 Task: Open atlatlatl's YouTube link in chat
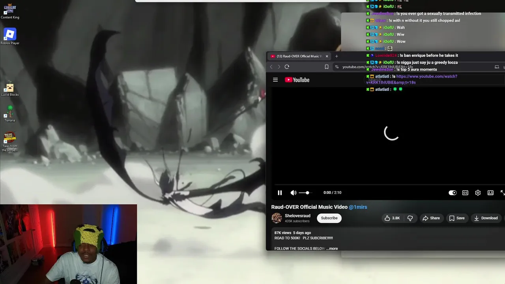(x=411, y=79)
